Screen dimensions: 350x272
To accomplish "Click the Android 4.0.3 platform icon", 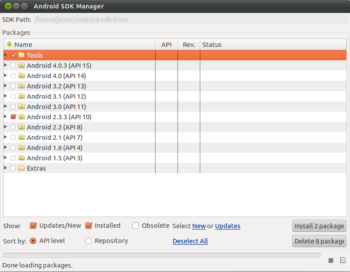I will click(x=21, y=65).
